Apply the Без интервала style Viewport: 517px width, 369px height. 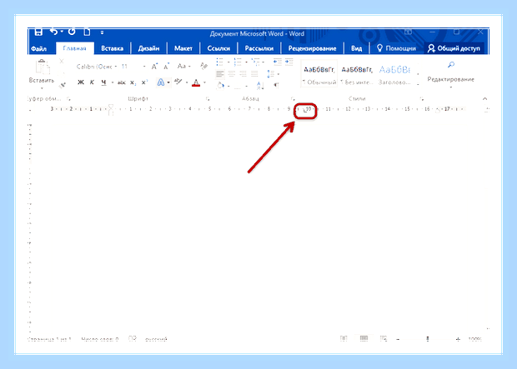point(356,74)
